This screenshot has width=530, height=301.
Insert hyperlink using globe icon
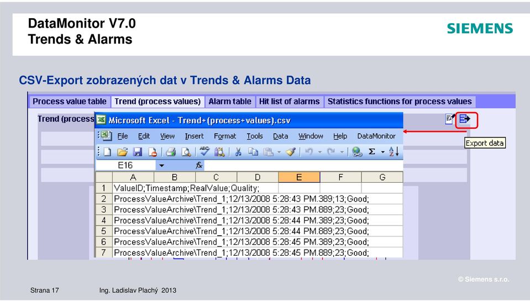[356, 152]
